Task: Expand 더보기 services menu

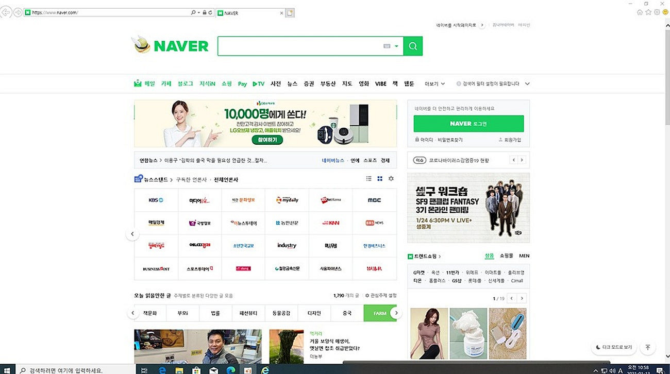Action: click(x=434, y=83)
